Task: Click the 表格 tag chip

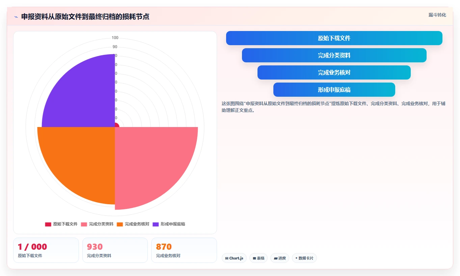Action: pyautogui.click(x=259, y=258)
